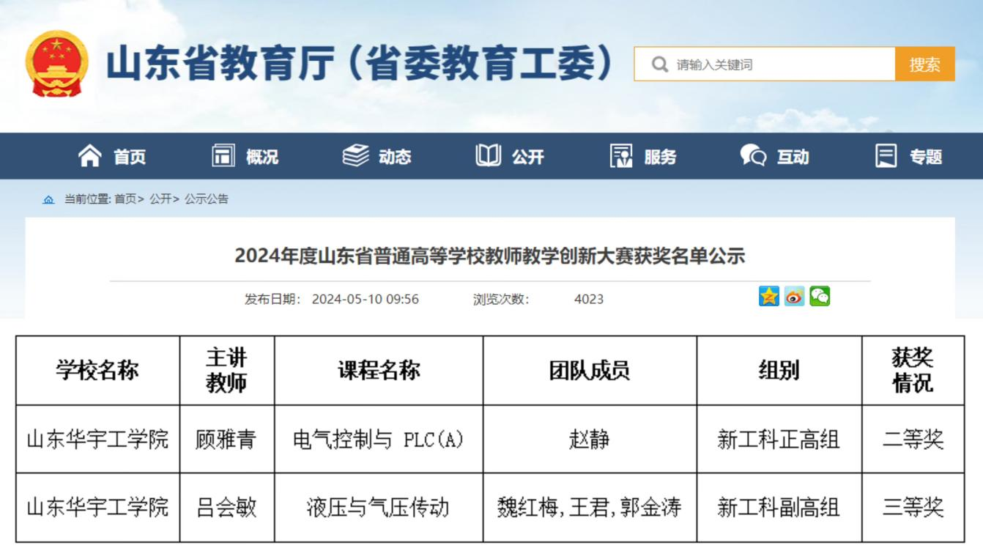Click the 概况 overview icon
983x556 pixels.
(223, 156)
